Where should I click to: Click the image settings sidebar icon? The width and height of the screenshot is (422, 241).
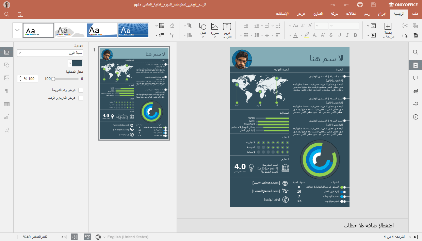pos(7,78)
